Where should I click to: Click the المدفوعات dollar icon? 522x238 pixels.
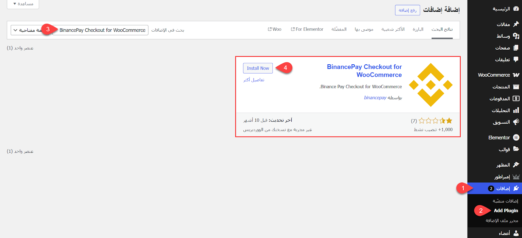(x=516, y=99)
